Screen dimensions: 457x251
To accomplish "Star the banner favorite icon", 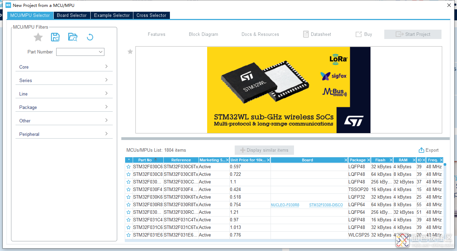I will [x=130, y=52].
